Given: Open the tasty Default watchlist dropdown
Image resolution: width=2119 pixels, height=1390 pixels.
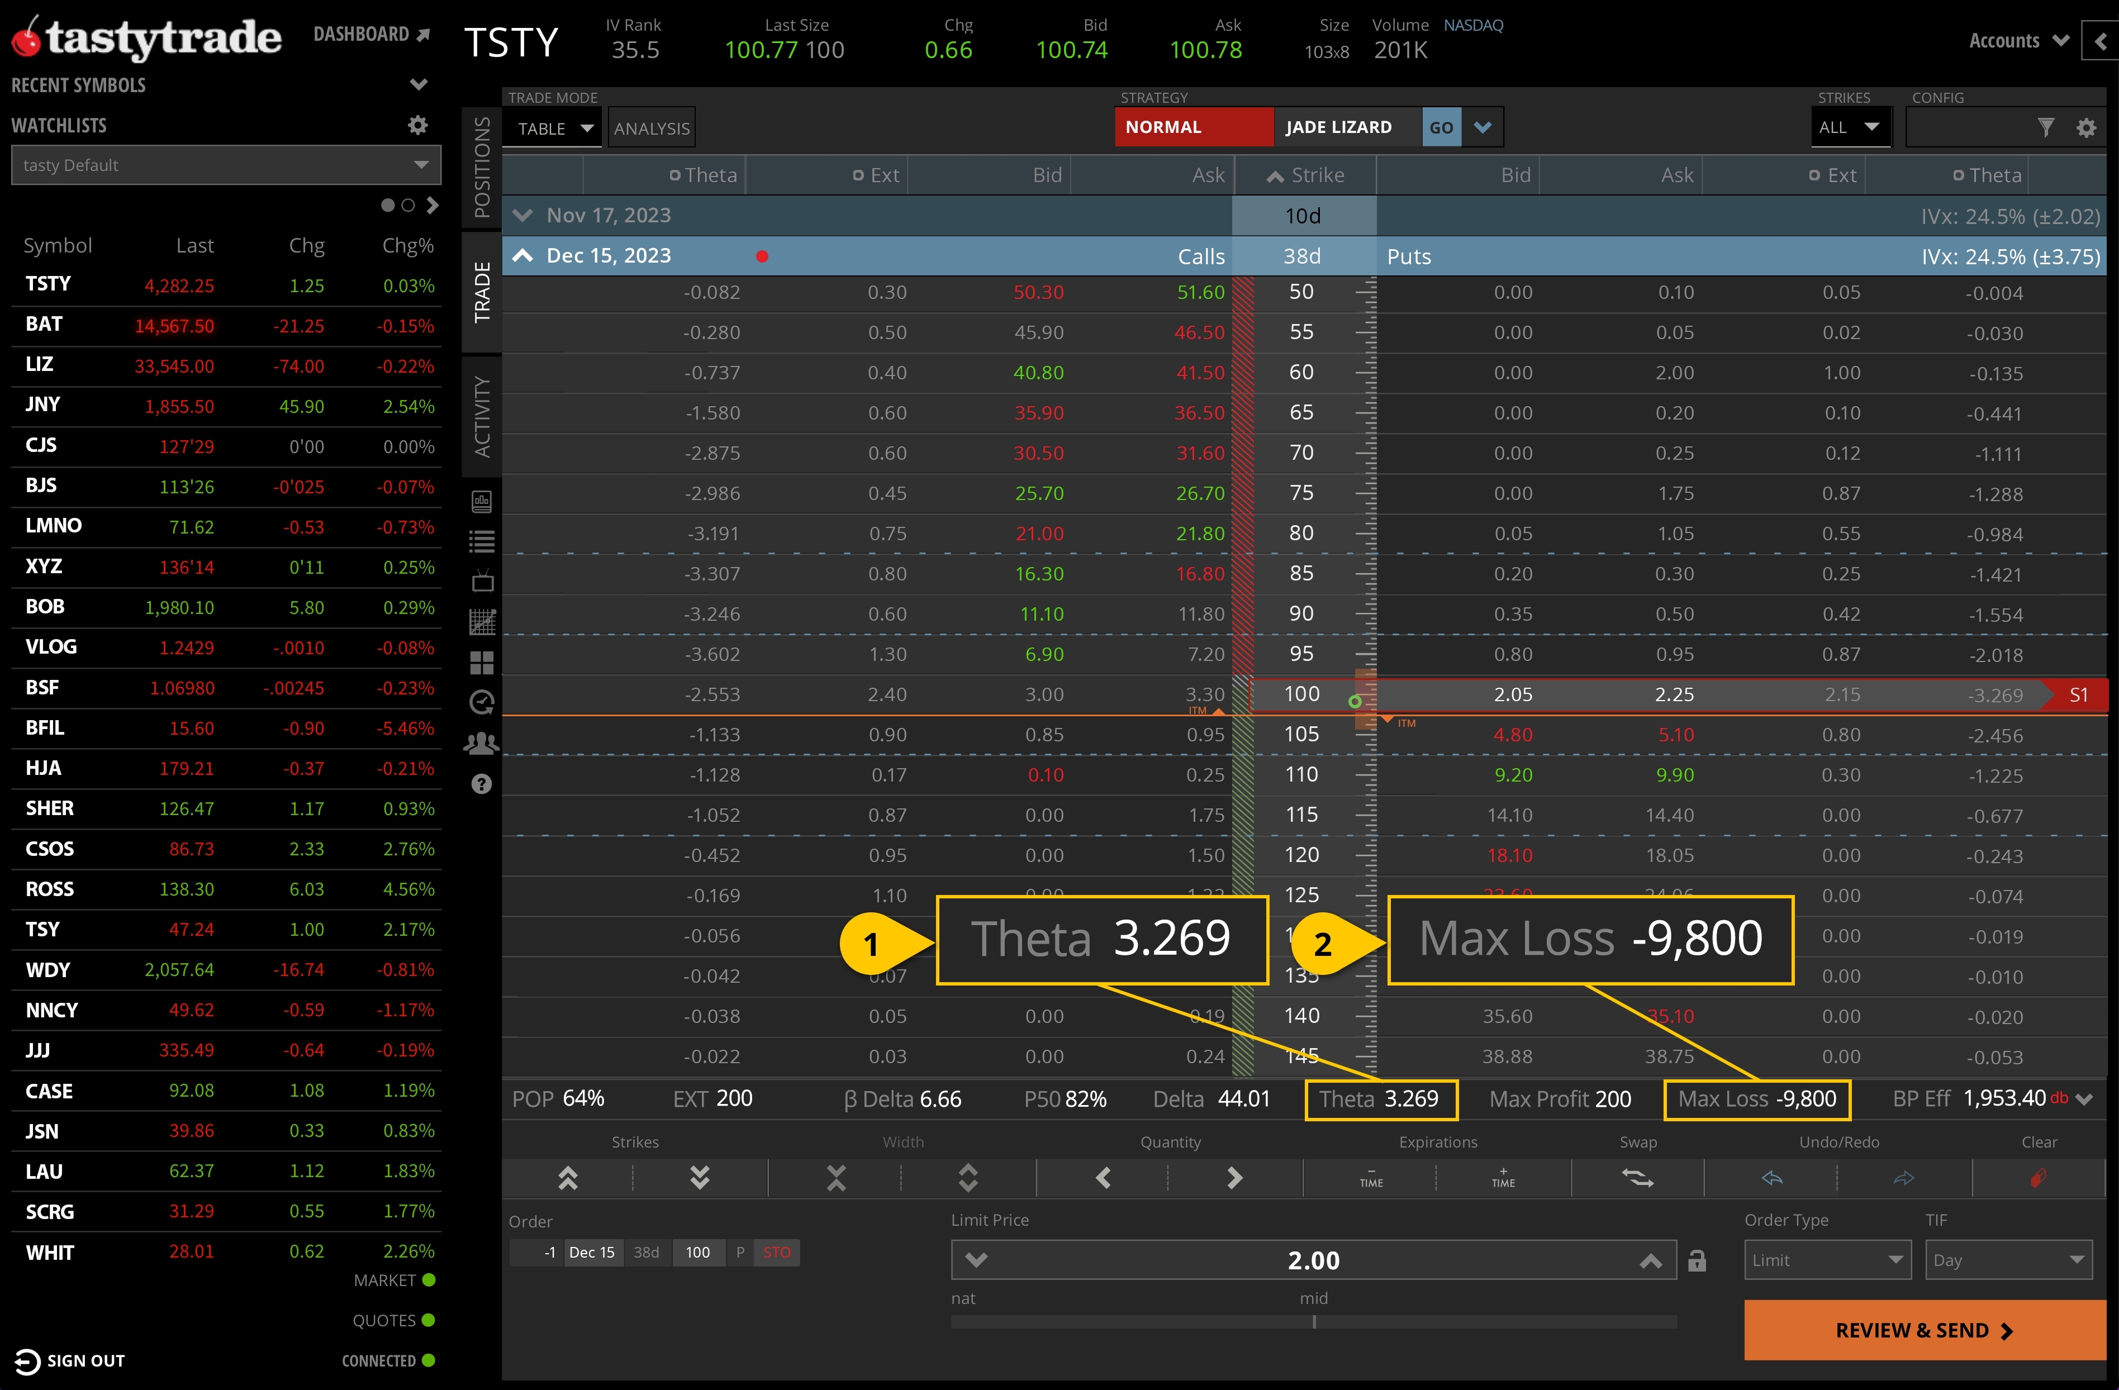Looking at the screenshot, I should pyautogui.click(x=225, y=165).
